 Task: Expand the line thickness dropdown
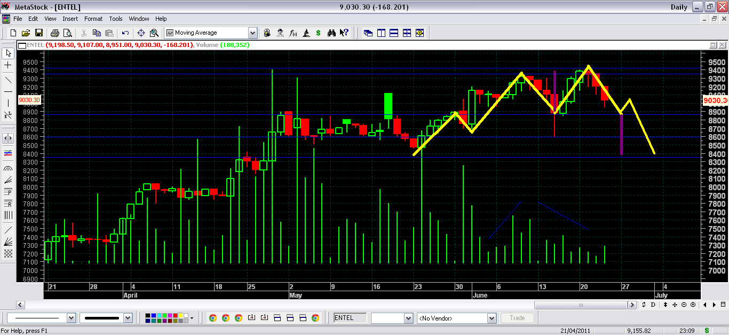coord(128,318)
